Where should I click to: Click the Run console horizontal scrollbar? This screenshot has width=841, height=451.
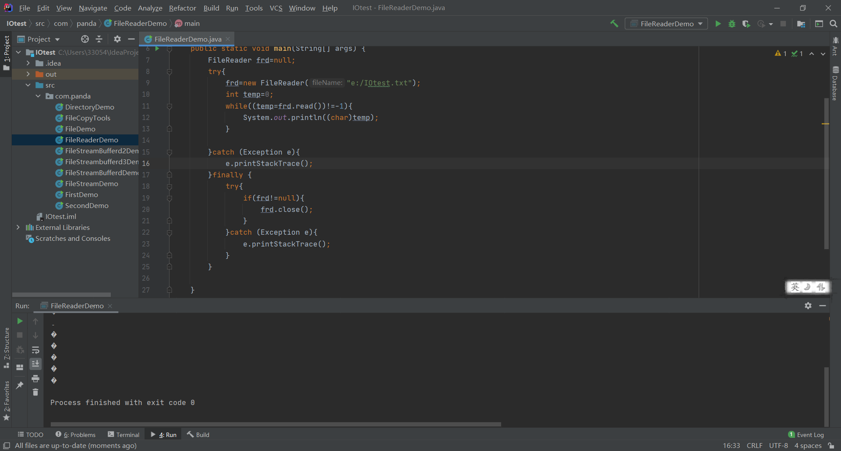click(x=276, y=424)
